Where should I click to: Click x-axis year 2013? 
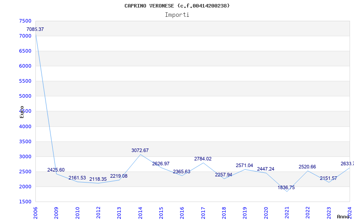coord(119,213)
